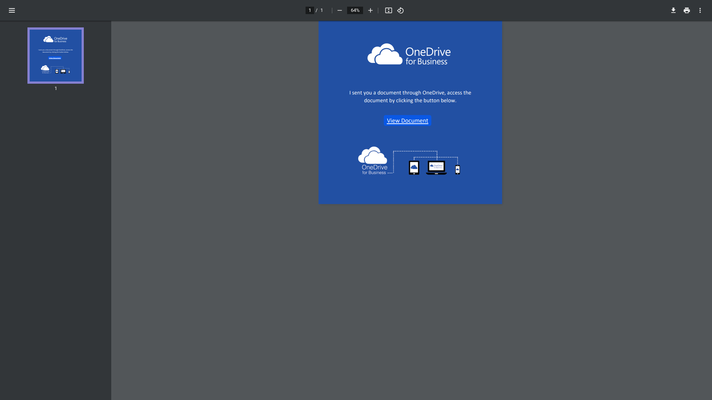Click the OneDrive for Business header logo
Viewport: 712px width, 400px height.
click(409, 54)
